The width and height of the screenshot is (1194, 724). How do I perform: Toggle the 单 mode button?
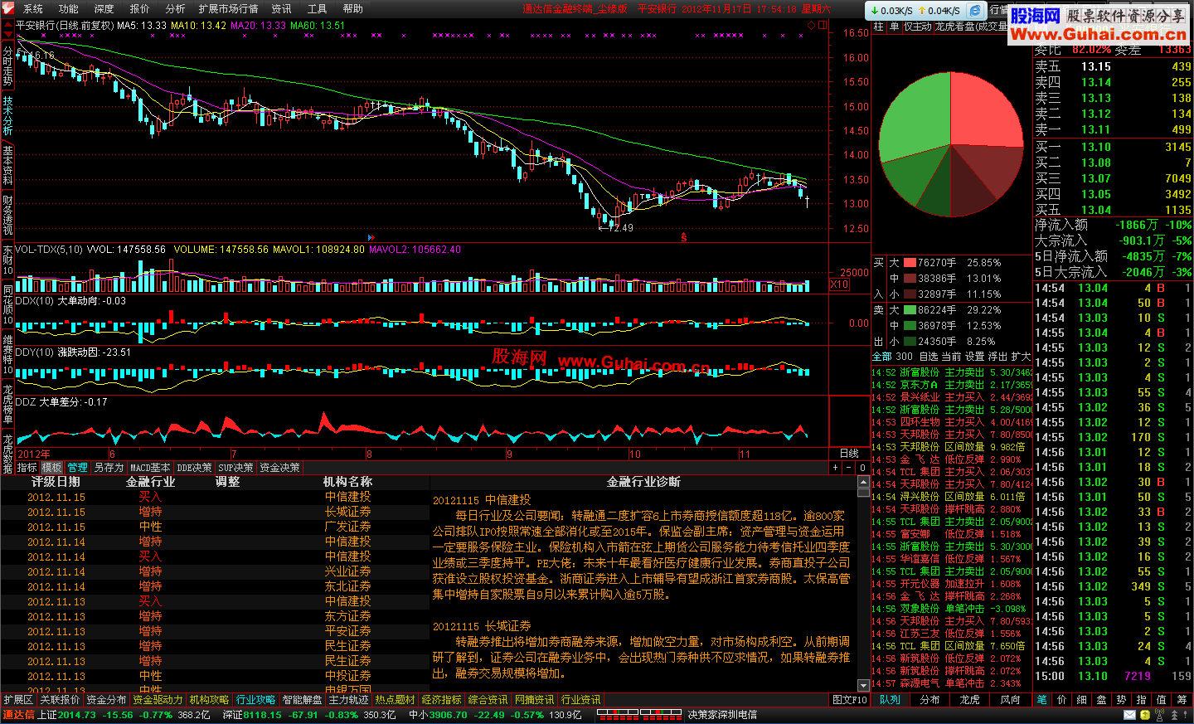pyautogui.click(x=895, y=27)
